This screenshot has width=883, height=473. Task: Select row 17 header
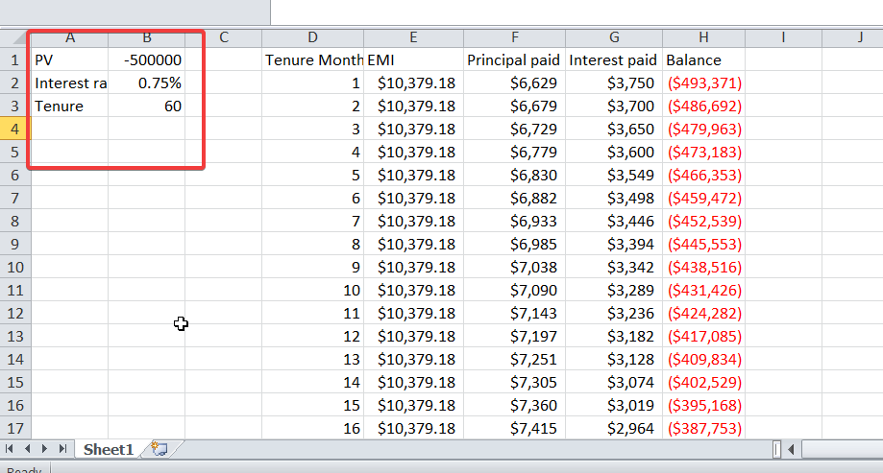coord(15,428)
